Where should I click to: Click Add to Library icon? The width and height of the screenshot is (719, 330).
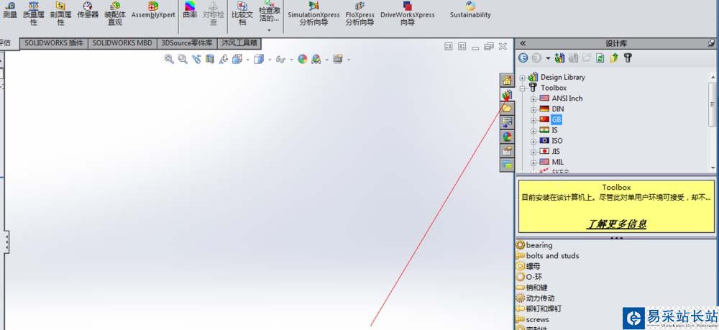pos(559,58)
